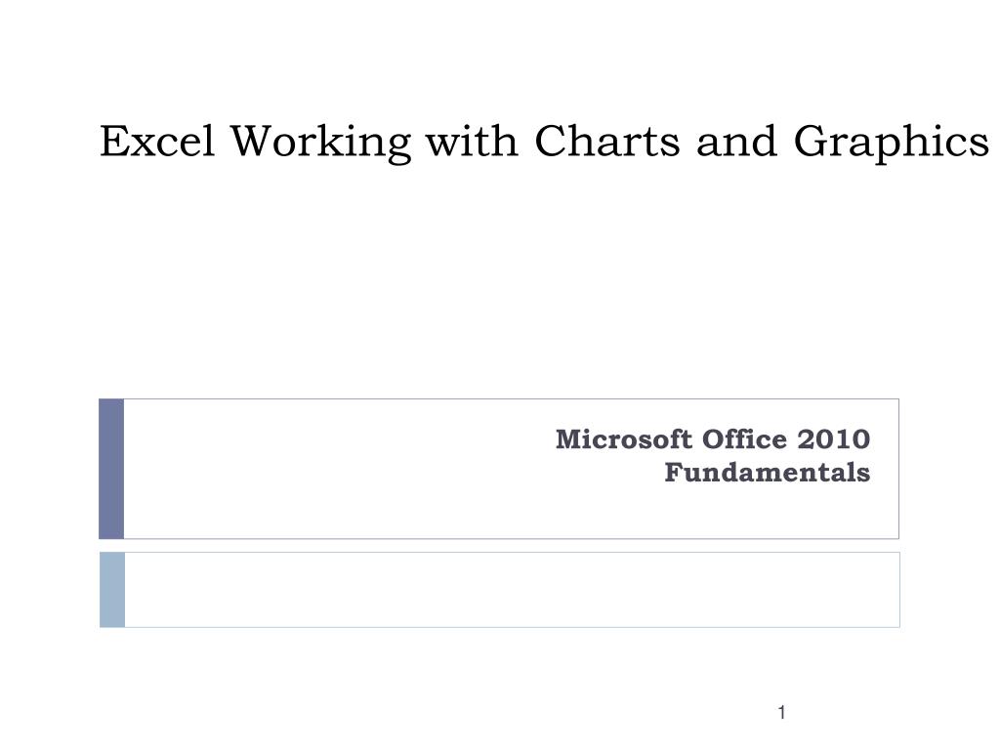Click the word 'and' in the title
The height and width of the screenshot is (750, 1000).
point(736,141)
